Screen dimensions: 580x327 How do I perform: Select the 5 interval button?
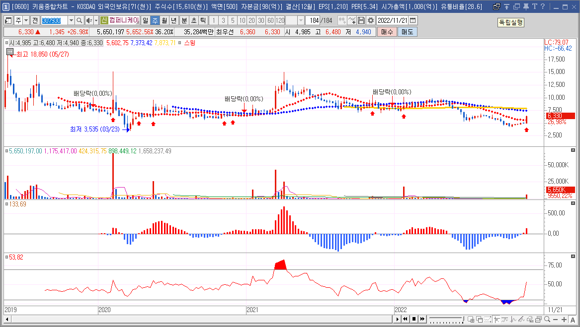(x=233, y=21)
